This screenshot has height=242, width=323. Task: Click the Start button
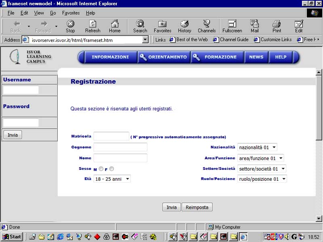(x=12, y=237)
